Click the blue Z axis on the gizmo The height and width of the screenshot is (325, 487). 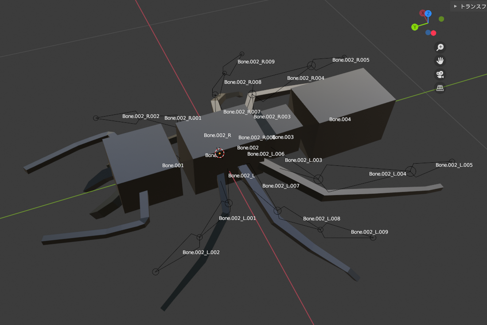429,13
